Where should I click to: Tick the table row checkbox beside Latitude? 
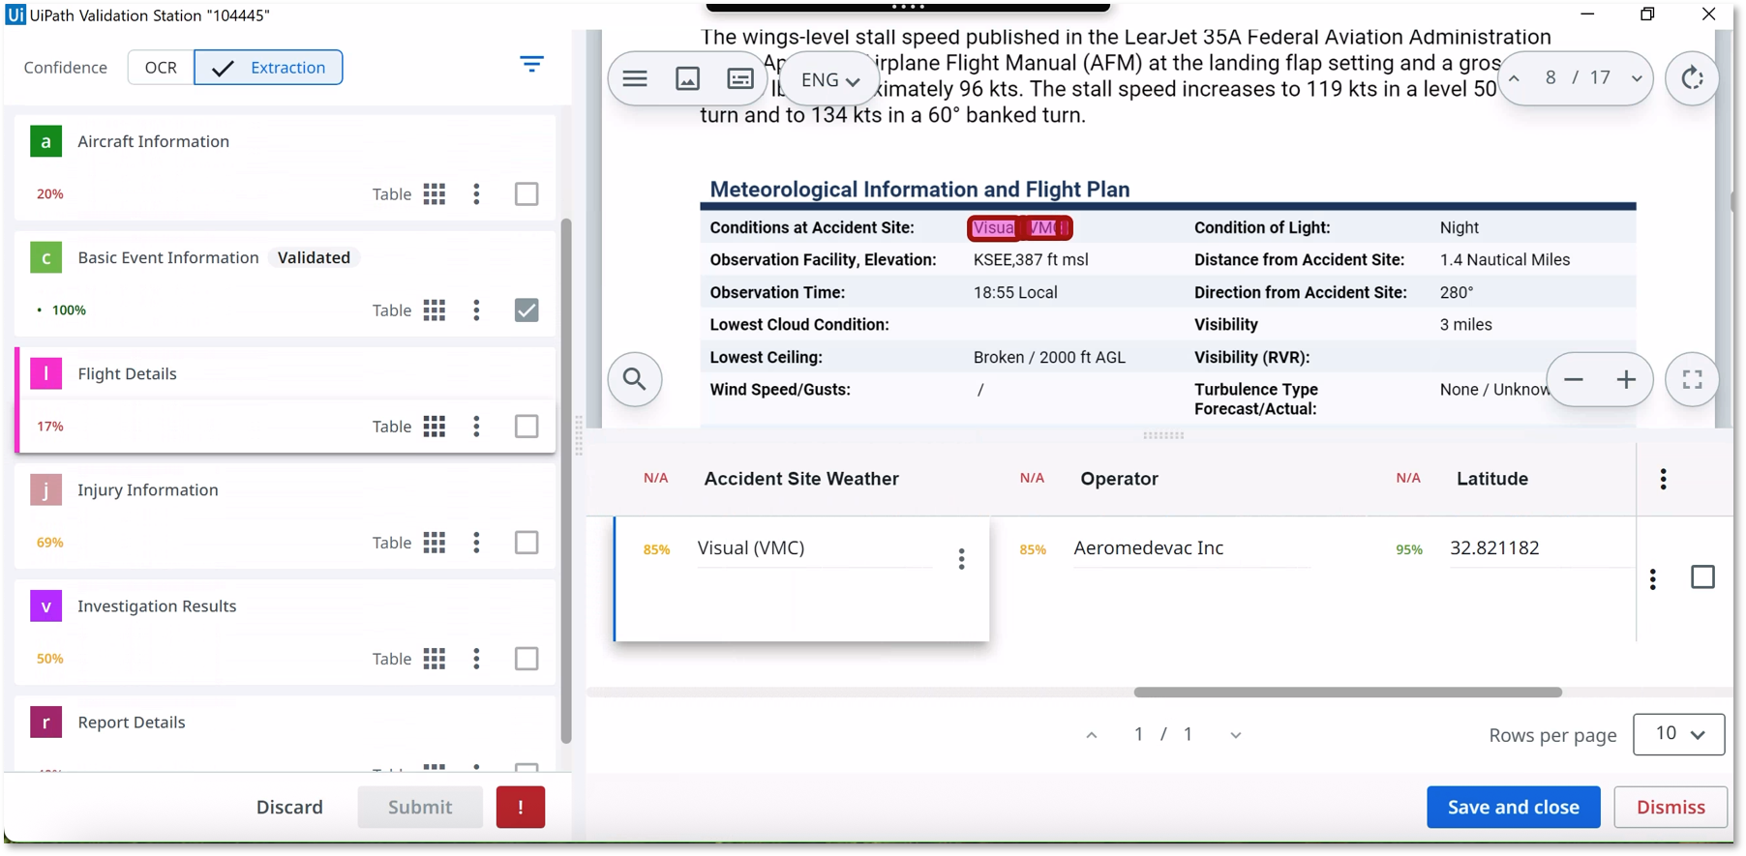click(1702, 577)
